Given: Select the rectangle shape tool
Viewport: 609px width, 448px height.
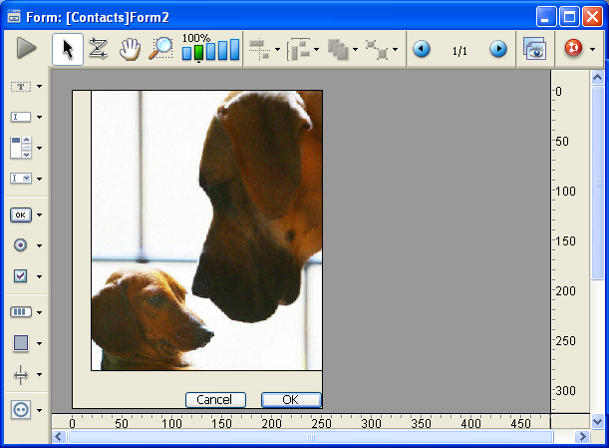Looking at the screenshot, I should pos(21,343).
